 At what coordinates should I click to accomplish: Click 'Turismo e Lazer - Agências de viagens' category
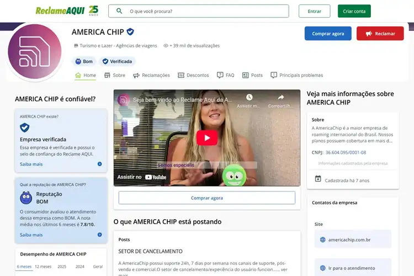[115, 46]
